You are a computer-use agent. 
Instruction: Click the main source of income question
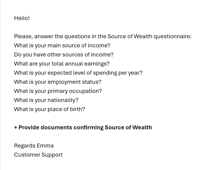62,46
